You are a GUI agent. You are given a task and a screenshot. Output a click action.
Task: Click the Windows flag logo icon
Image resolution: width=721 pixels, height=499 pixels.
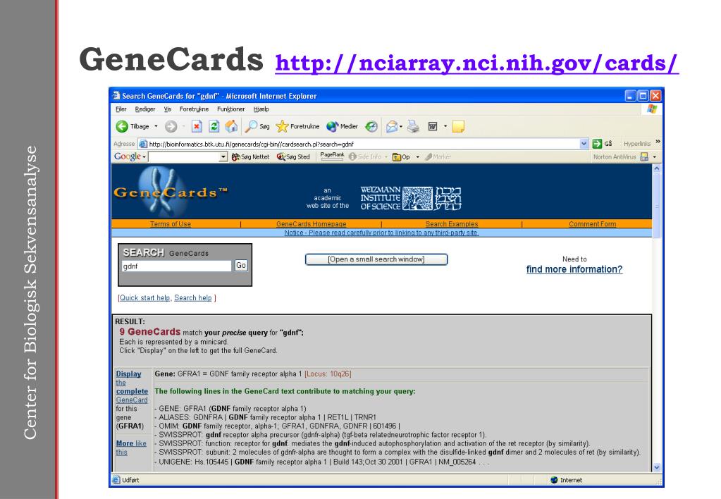click(x=652, y=109)
